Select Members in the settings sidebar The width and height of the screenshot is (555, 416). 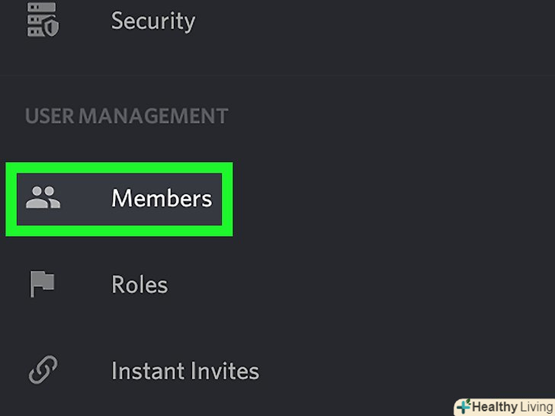point(161,199)
